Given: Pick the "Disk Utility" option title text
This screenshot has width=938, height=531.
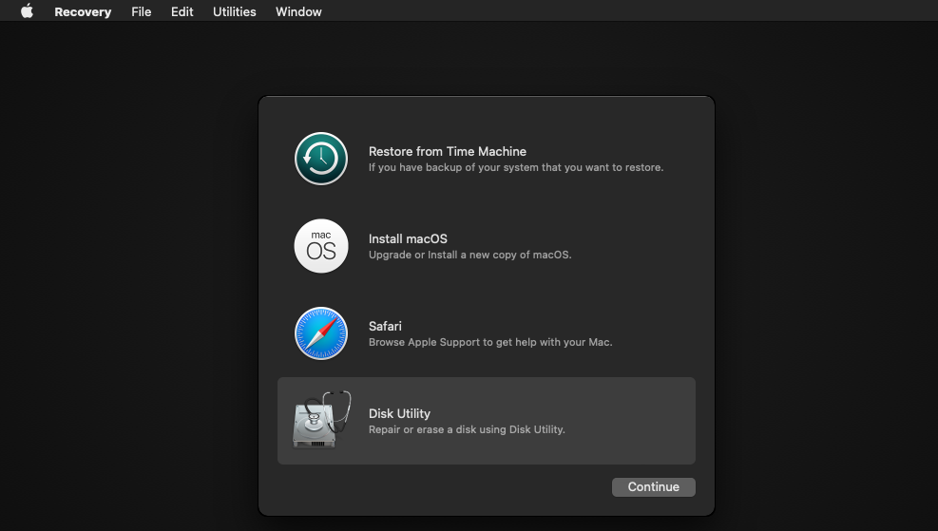Looking at the screenshot, I should tap(399, 413).
